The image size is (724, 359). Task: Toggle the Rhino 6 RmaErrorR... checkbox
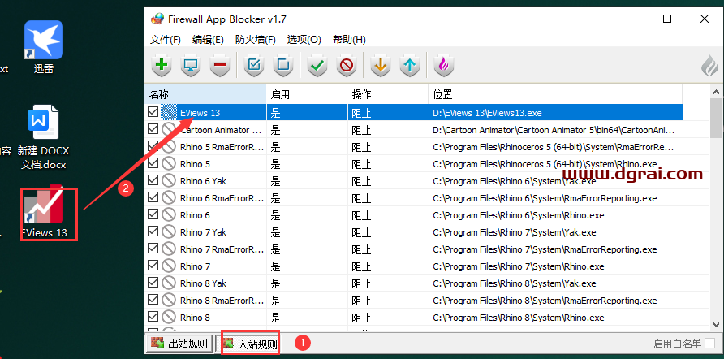[153, 197]
